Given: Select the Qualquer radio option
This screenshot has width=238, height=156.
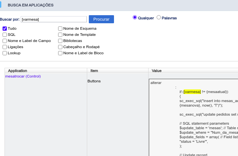Looking at the screenshot, I should [135, 18].
